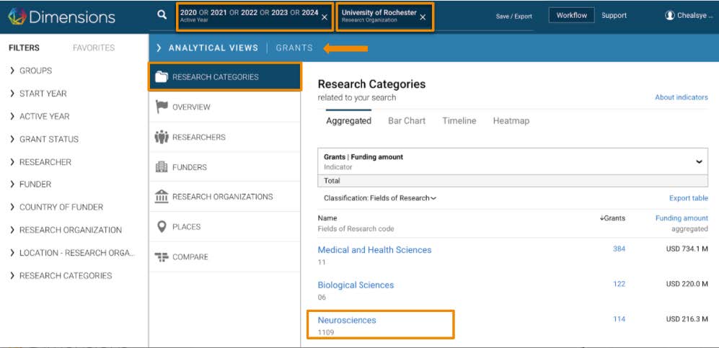Click the Compare icon
The width and height of the screenshot is (719, 348).
tap(162, 257)
